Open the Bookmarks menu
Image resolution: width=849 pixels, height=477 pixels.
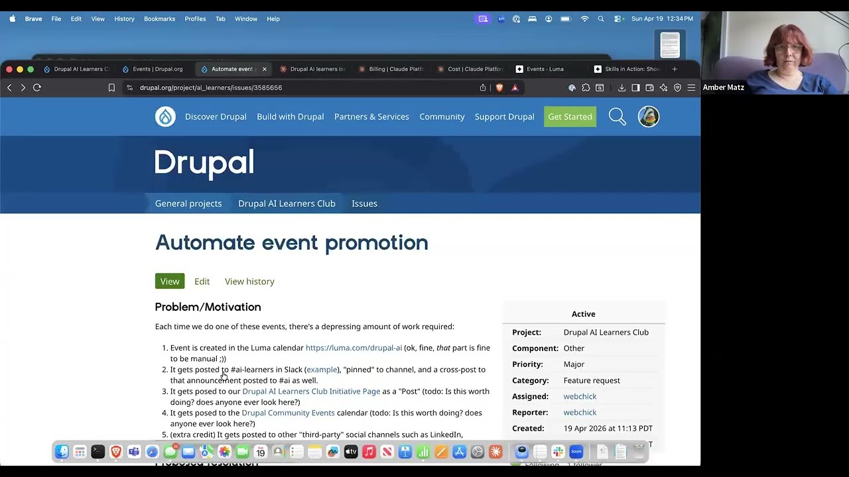(159, 19)
